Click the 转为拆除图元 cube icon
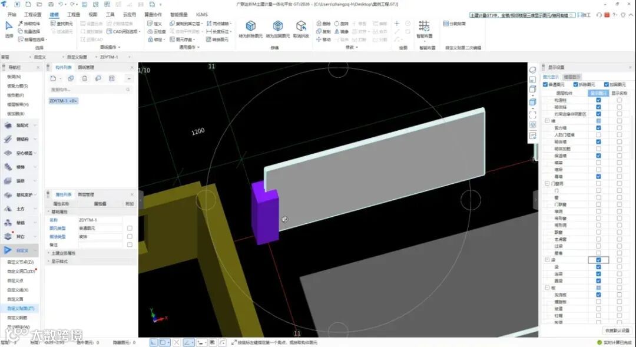Screen dimensions: 636x347 click(x=251, y=27)
